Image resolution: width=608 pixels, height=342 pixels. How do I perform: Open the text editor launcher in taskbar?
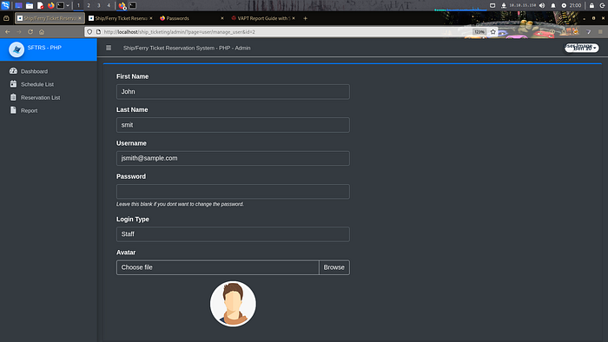[40, 5]
